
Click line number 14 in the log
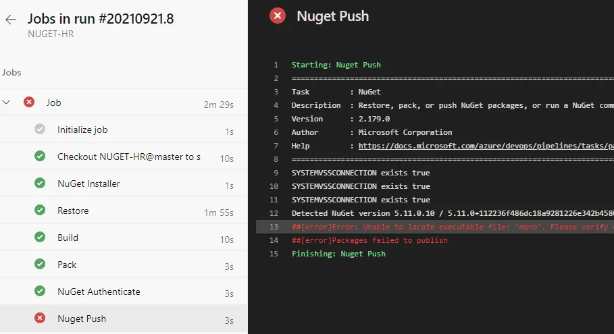274,240
